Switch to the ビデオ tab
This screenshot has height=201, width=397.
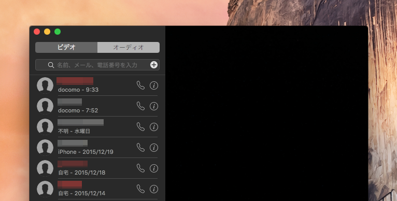click(66, 47)
